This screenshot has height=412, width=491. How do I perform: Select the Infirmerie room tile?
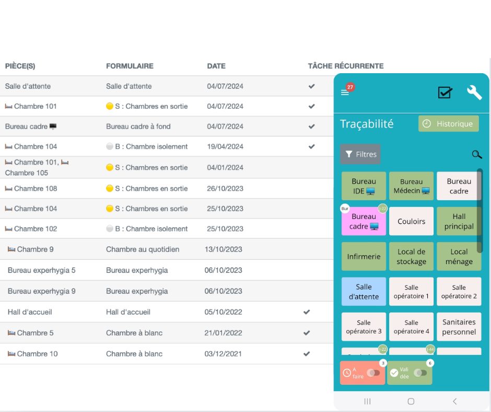[x=364, y=257]
